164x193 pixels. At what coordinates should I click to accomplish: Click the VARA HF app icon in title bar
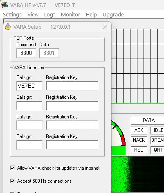point(4,5)
